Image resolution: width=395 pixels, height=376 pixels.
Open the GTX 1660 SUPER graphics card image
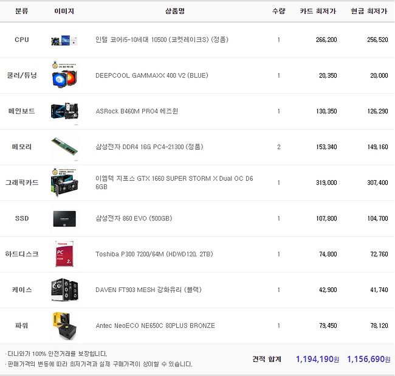[x=64, y=183]
